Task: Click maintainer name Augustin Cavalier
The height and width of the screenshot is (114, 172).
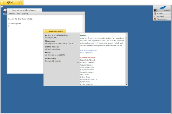Action: coord(87,65)
